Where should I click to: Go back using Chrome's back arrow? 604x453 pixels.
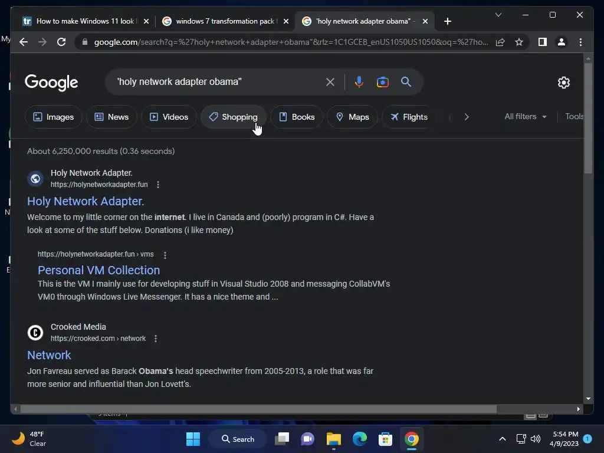(x=24, y=42)
